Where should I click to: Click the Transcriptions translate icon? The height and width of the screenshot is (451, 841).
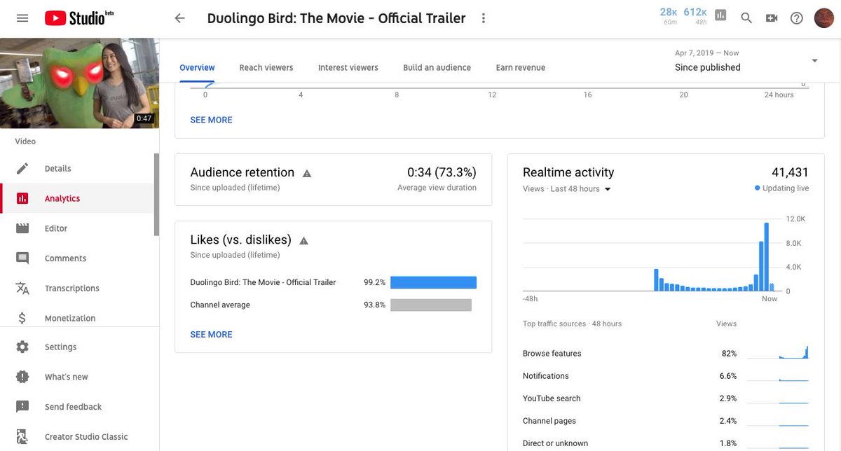tap(22, 289)
